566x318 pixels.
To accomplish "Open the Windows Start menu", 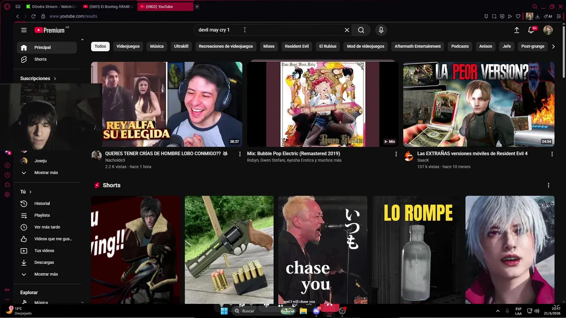I will coord(224,311).
